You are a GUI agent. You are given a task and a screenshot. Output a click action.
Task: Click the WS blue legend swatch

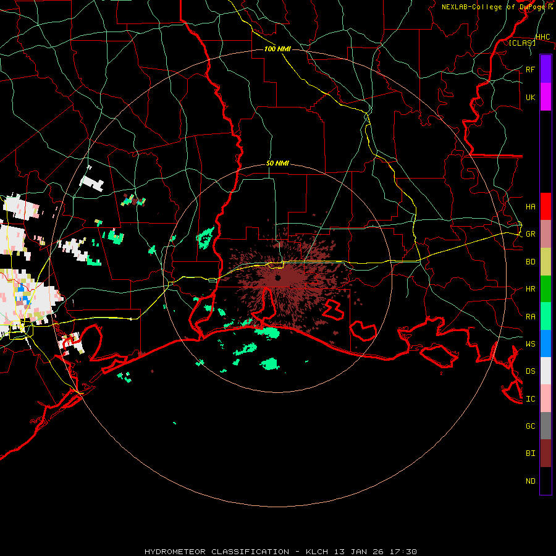pyautogui.click(x=545, y=343)
